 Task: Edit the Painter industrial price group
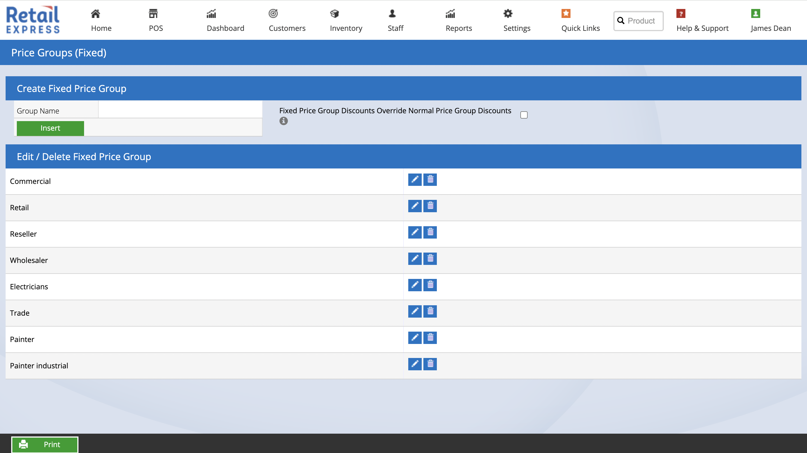point(415,364)
